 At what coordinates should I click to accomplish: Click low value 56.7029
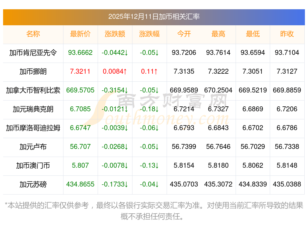(x=253, y=146)
